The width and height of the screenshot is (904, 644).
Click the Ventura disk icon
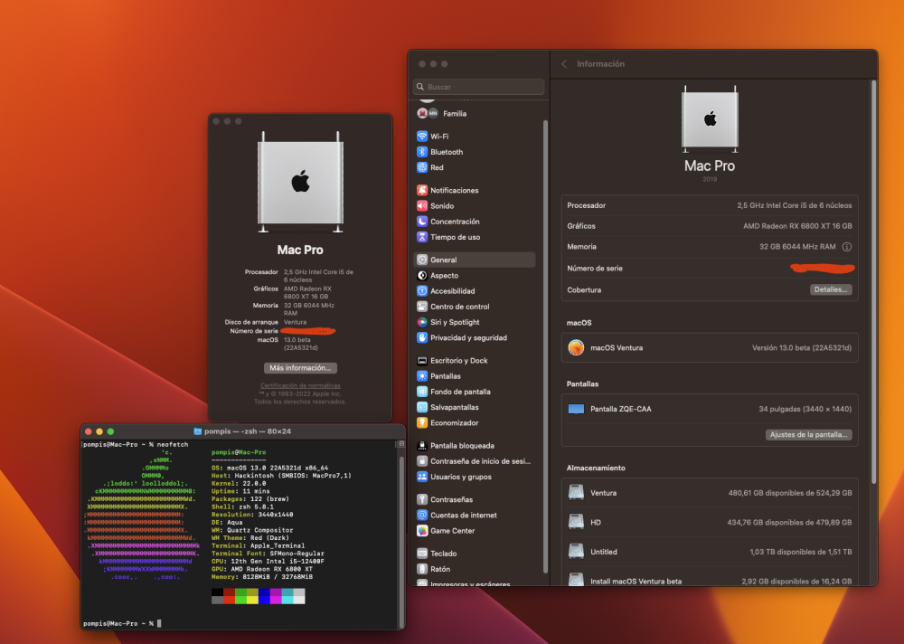(576, 493)
